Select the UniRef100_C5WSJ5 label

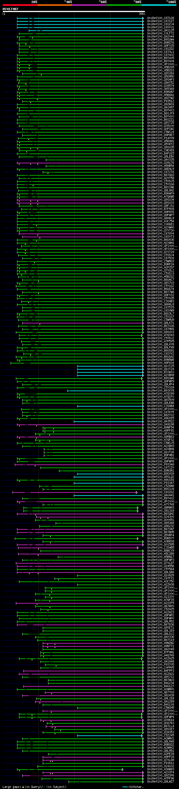(x=160, y=443)
